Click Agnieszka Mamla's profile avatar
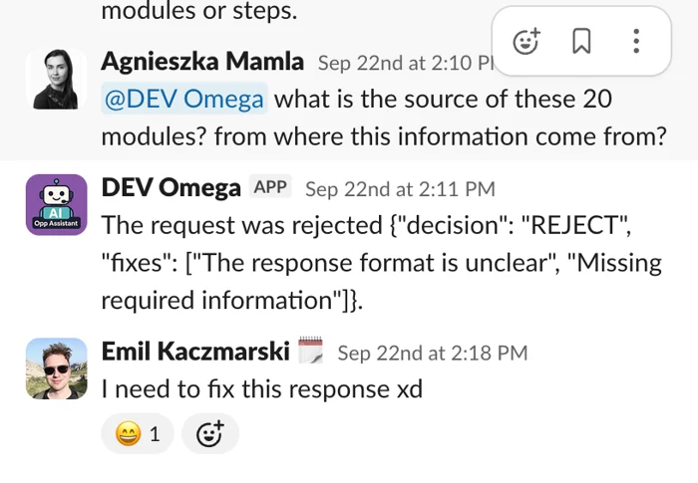The width and height of the screenshot is (698, 483). (54, 79)
